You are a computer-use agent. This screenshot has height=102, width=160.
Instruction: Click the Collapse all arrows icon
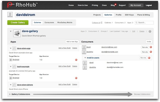(102, 23)
